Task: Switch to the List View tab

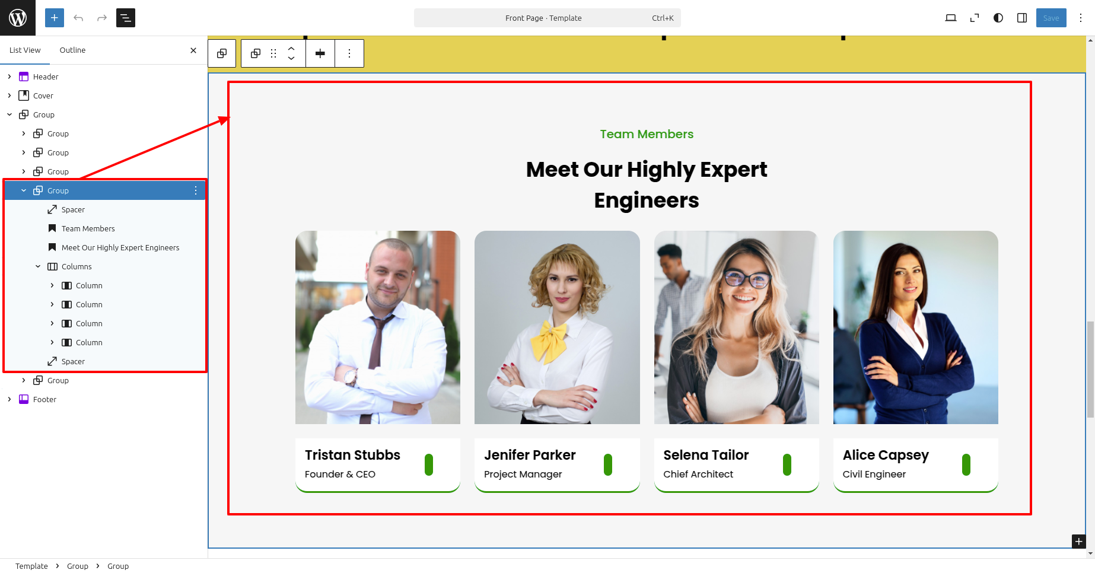Action: click(25, 50)
